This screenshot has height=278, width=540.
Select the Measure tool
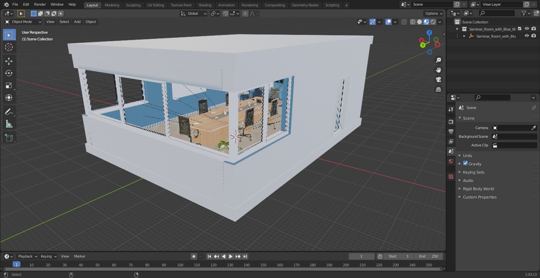pyautogui.click(x=9, y=124)
